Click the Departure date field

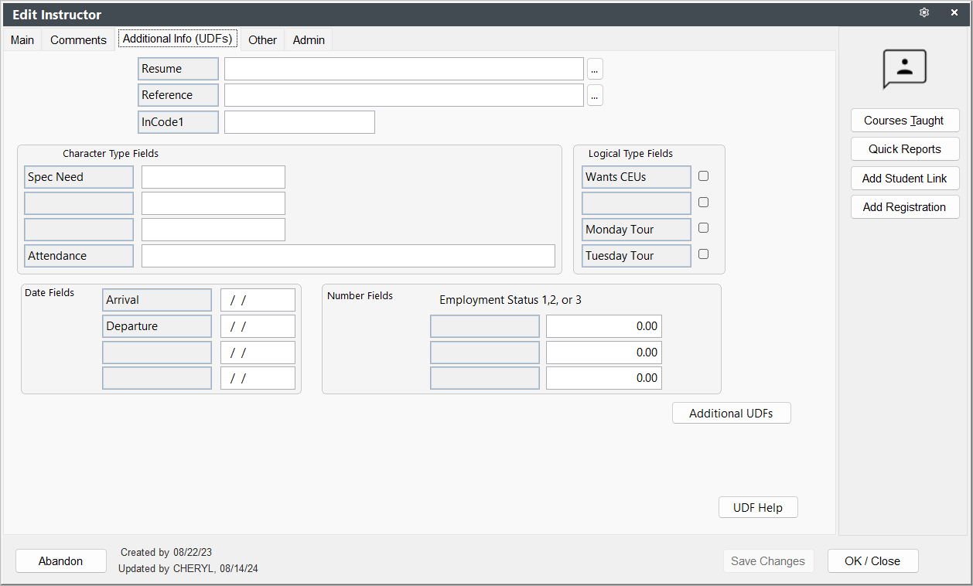click(x=258, y=326)
